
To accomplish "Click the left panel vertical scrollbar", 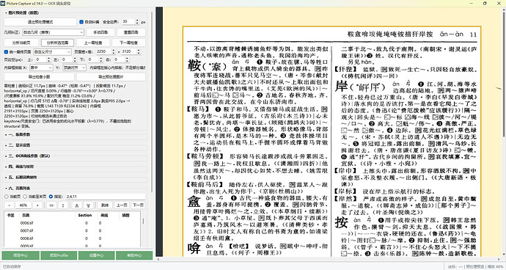I will pyautogui.click(x=152, y=102).
